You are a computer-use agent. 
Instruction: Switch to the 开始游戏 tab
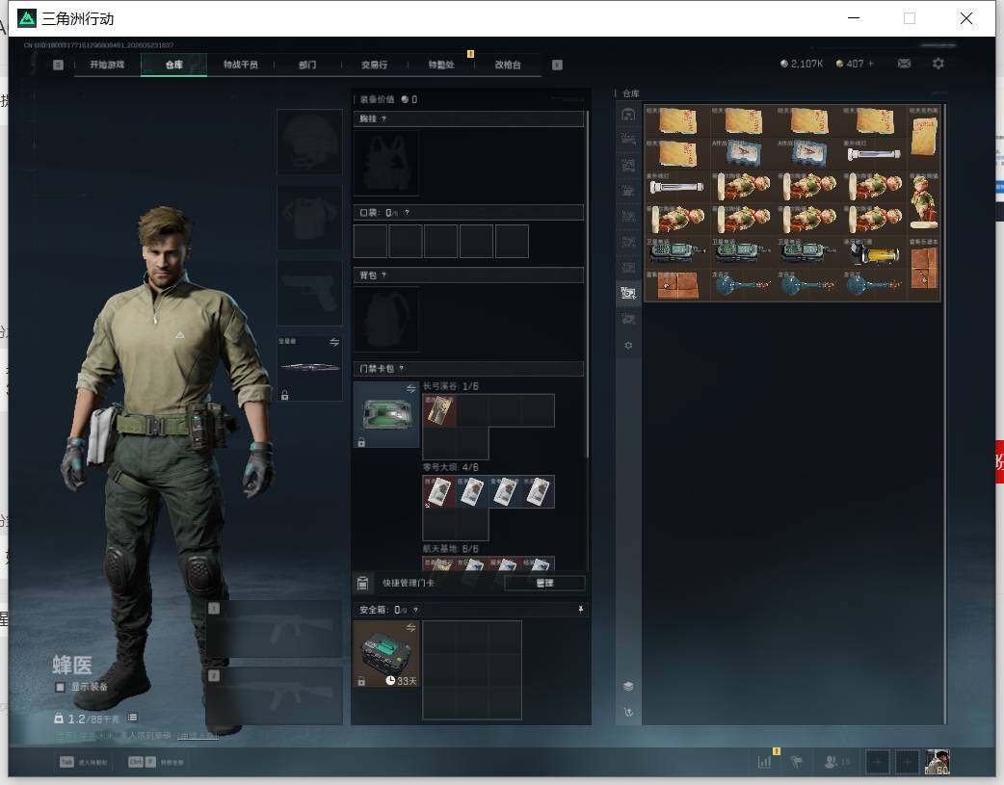click(x=107, y=65)
